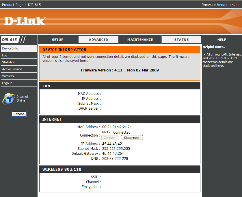
Task: Click the LAN DHCP Server label
Action: (90, 108)
